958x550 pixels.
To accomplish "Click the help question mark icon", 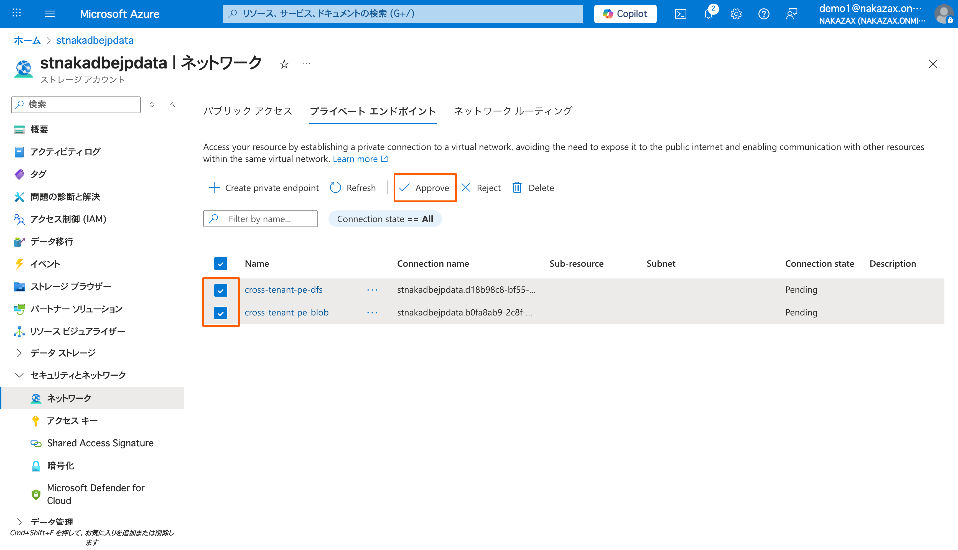I will point(763,14).
